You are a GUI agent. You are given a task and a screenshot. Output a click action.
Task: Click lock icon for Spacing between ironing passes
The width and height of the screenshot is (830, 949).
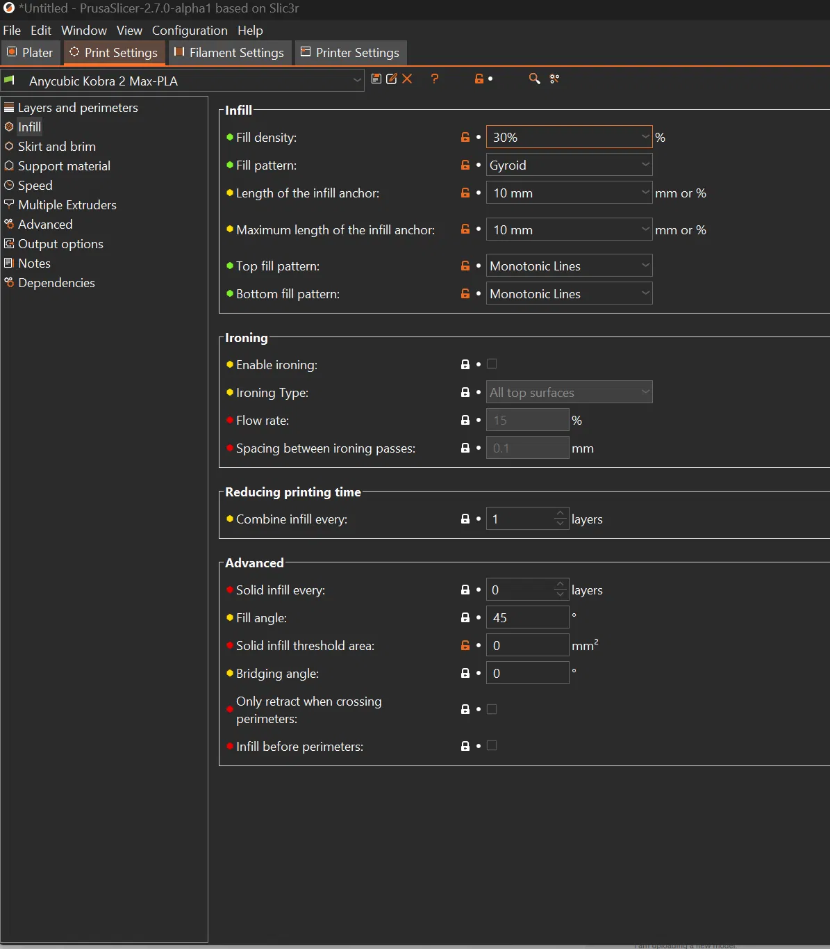coord(465,448)
